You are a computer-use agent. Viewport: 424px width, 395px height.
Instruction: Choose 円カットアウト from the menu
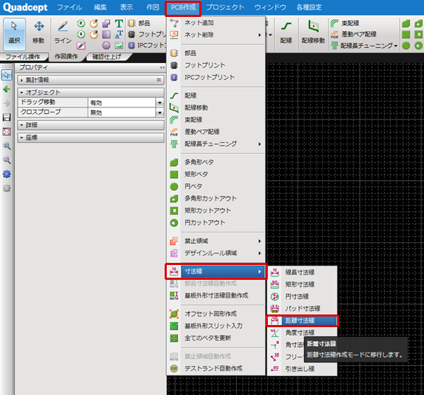pyautogui.click(x=216, y=223)
